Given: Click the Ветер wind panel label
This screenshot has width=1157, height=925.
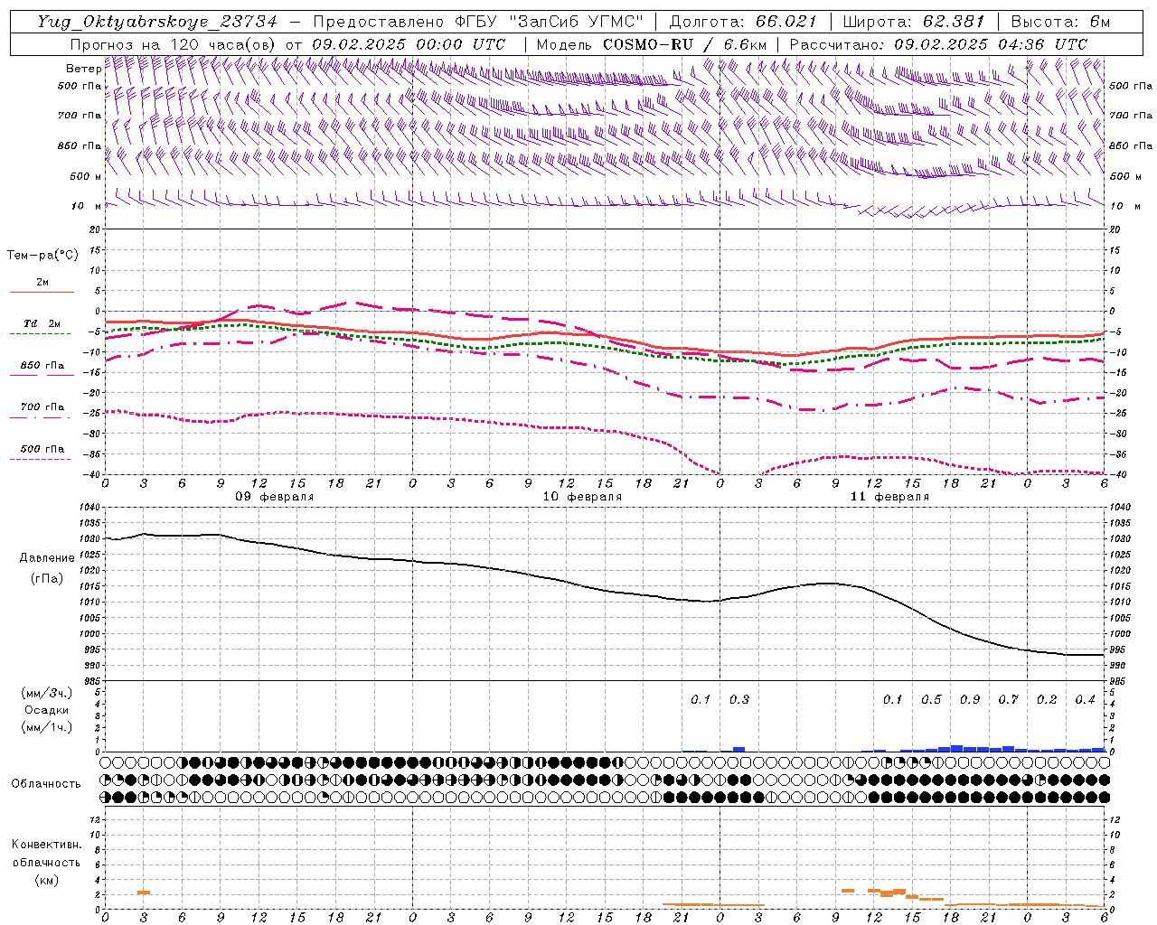Looking at the screenshot, I should pos(83,69).
